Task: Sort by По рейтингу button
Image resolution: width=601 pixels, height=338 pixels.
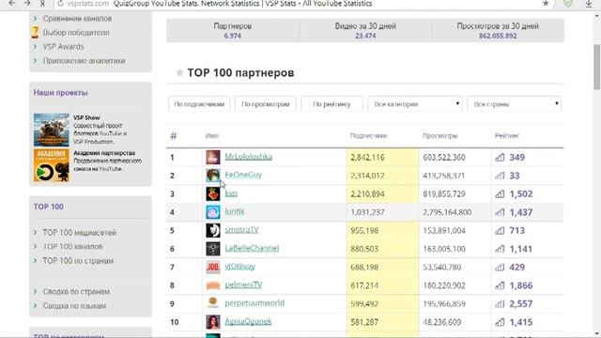Action: pyautogui.click(x=331, y=104)
